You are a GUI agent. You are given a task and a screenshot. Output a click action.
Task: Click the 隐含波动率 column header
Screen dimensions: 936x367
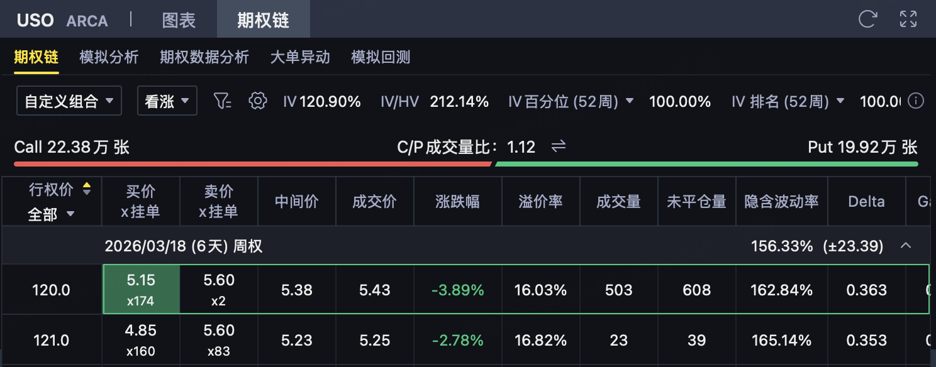[781, 201]
